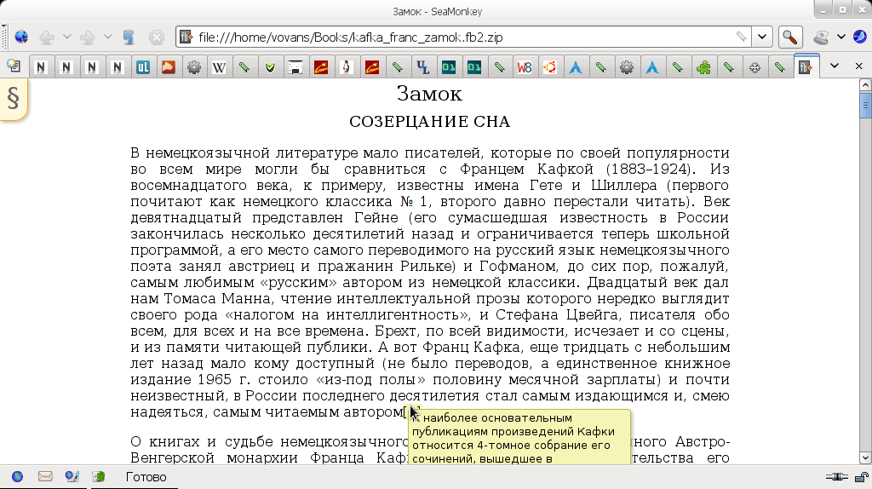Click the security lock icon in status bar
This screenshot has width=872, height=489.
(862, 477)
